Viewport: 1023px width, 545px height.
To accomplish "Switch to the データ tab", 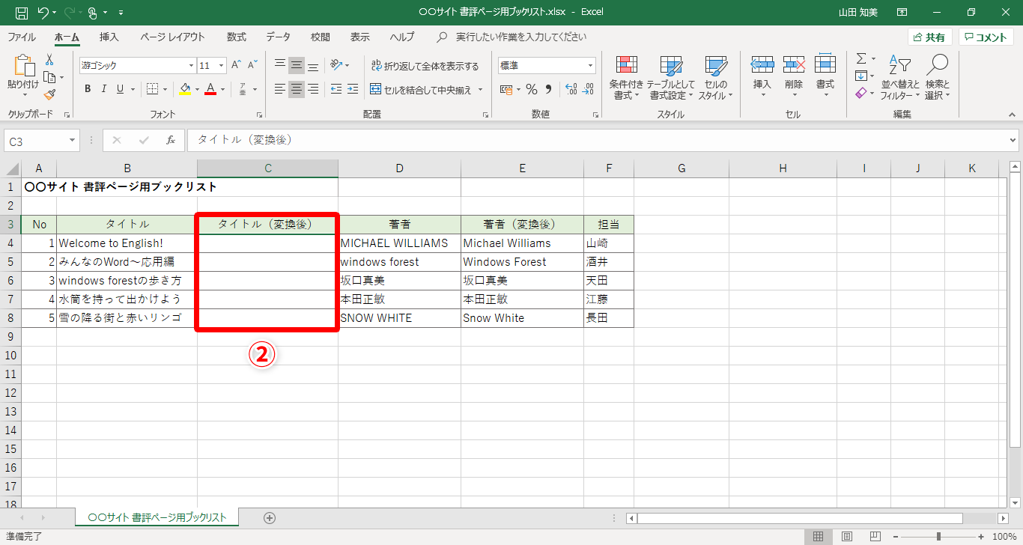I will point(278,37).
